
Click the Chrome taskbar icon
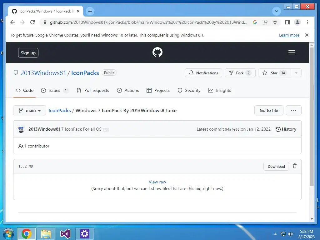point(27,234)
